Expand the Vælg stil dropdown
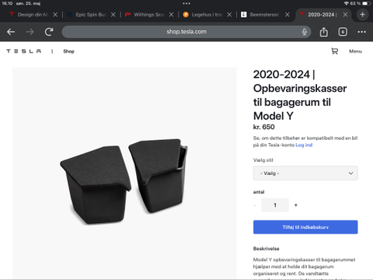Screen dimensions: 373x280 tap(305, 173)
